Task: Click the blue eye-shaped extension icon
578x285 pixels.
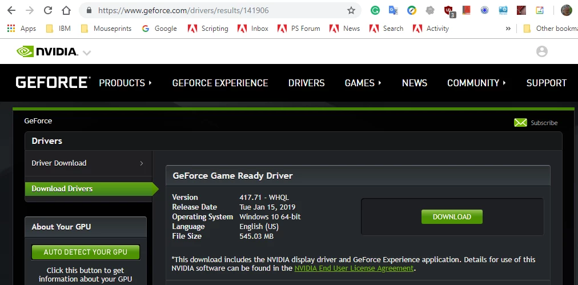Action: click(x=485, y=10)
